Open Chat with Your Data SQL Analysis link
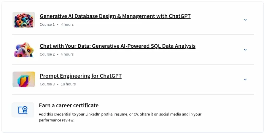 [117, 46]
